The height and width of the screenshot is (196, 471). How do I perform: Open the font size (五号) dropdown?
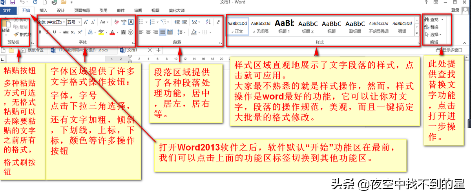74,22
